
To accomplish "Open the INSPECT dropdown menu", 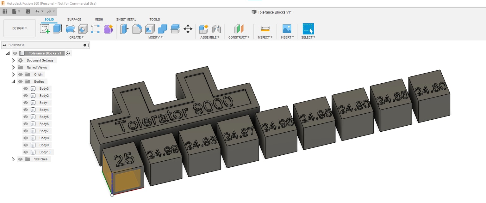I will click(265, 37).
